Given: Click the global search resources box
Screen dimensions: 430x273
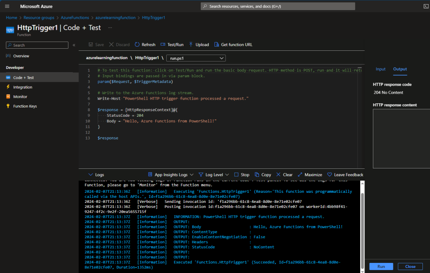Looking at the screenshot, I should click(x=278, y=6).
